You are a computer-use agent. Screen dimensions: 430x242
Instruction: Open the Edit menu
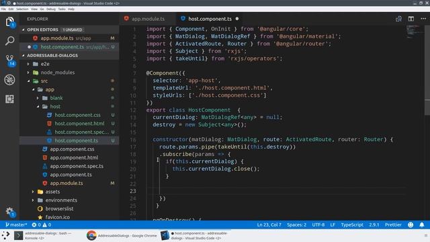point(11,9)
